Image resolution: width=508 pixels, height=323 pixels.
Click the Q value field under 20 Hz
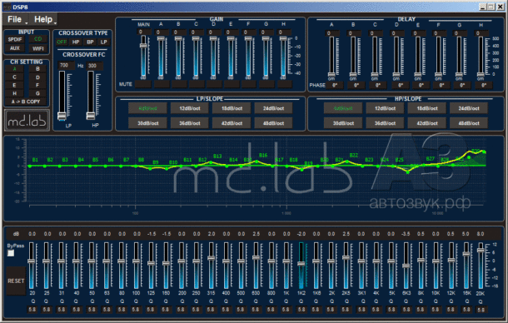coord(32,310)
